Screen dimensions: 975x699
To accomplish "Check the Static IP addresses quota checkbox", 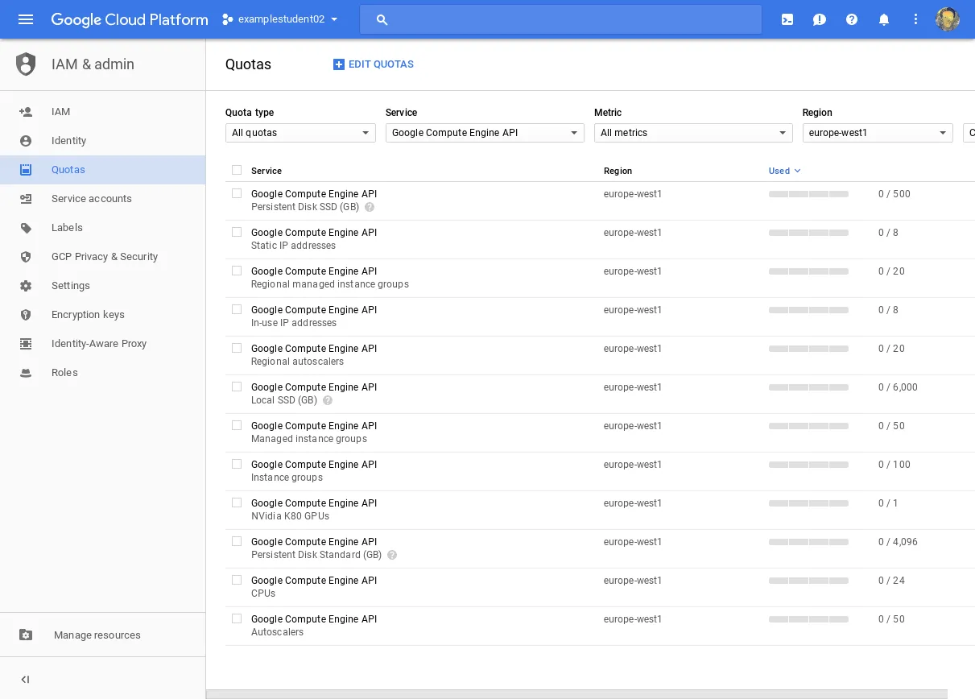I will 237,232.
